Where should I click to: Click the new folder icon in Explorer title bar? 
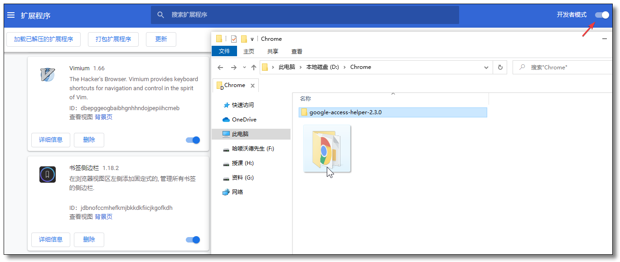[x=244, y=39]
